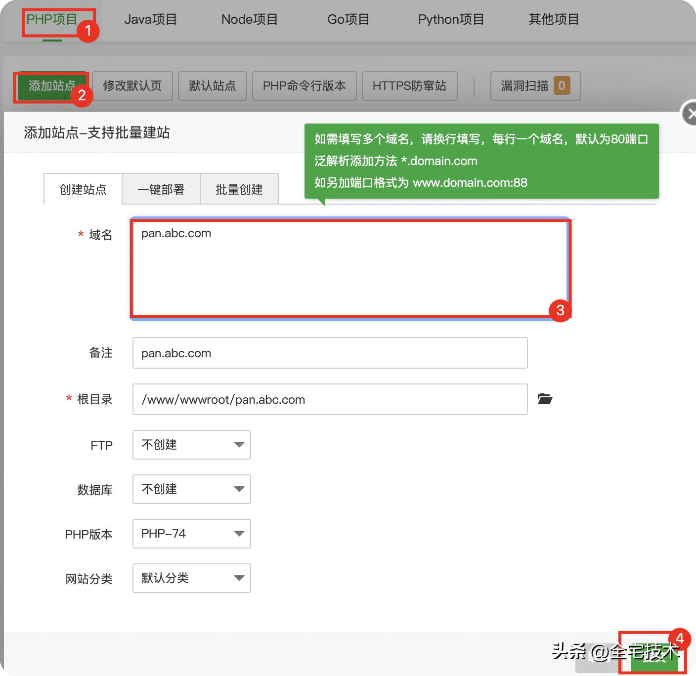Switch to the Node项目 category tab
The image size is (696, 676).
tap(249, 19)
